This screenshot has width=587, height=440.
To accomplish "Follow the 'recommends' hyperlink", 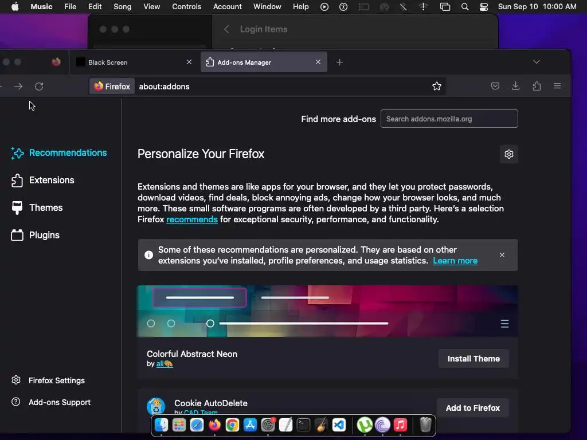I will [x=191, y=219].
